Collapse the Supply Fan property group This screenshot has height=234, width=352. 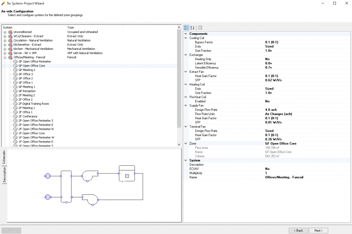pyautogui.click(x=185, y=105)
